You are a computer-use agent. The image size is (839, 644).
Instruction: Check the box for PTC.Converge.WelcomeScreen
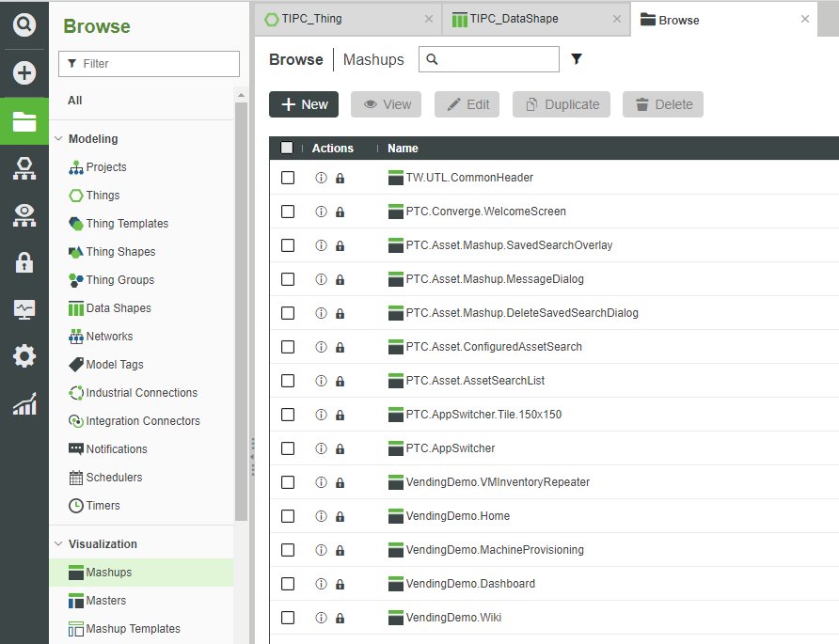click(288, 212)
